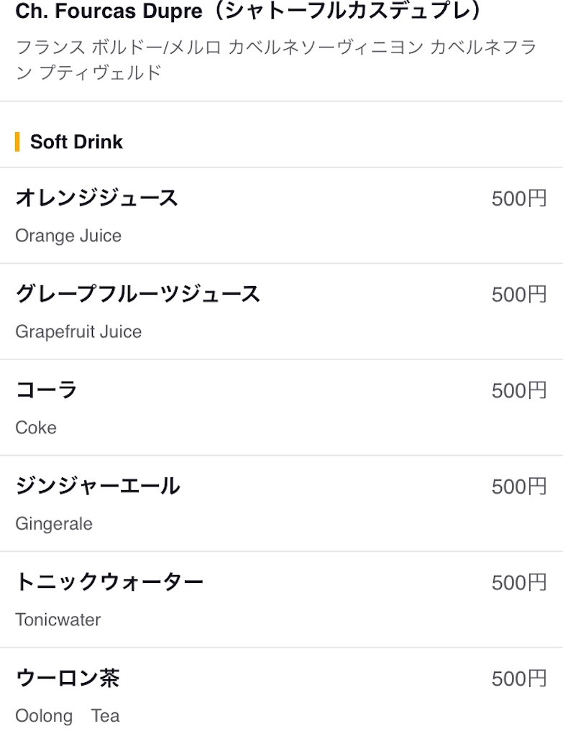Select the Soft Drink section header
This screenshot has width=563, height=736.
(x=76, y=142)
